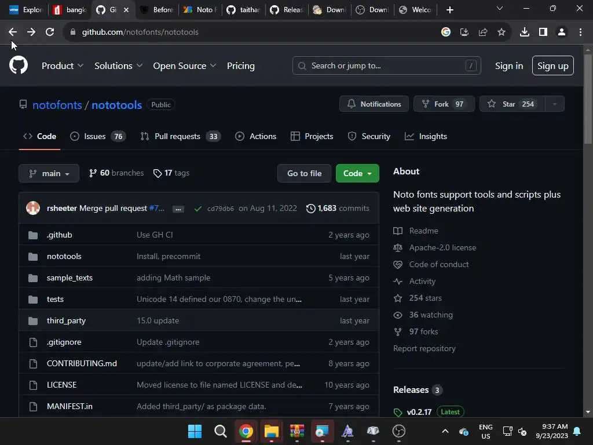Open the third_party folder
Viewport: 593px width, 445px height.
66,320
